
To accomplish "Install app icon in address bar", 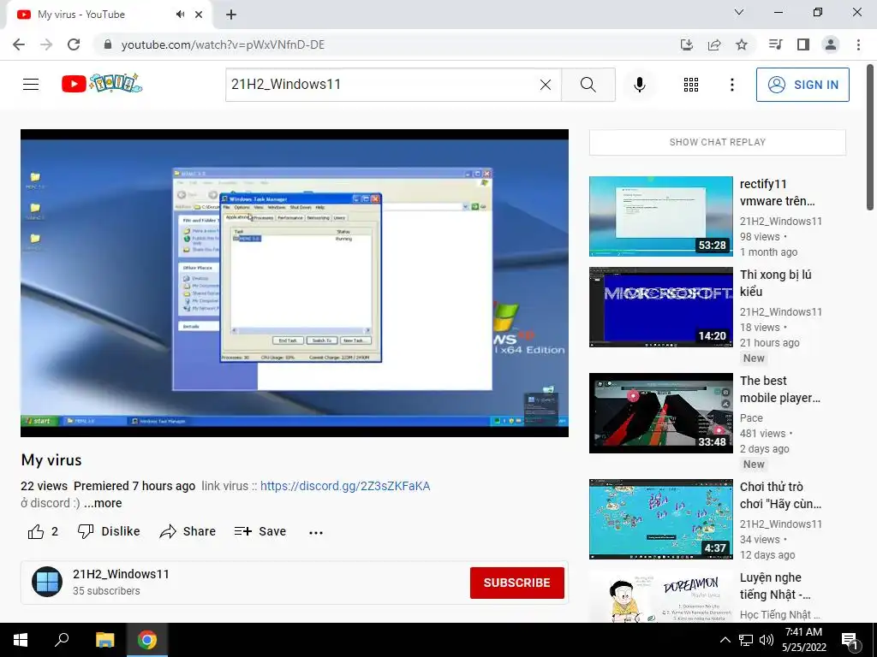I will (687, 44).
